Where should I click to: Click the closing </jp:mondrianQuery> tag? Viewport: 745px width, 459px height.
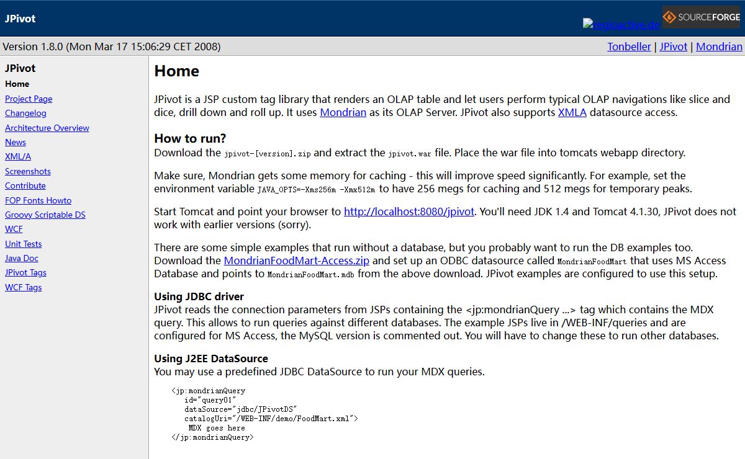pyautogui.click(x=212, y=437)
